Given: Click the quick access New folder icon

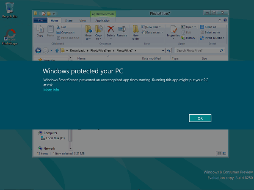Looking at the screenshot, I should (49, 14).
